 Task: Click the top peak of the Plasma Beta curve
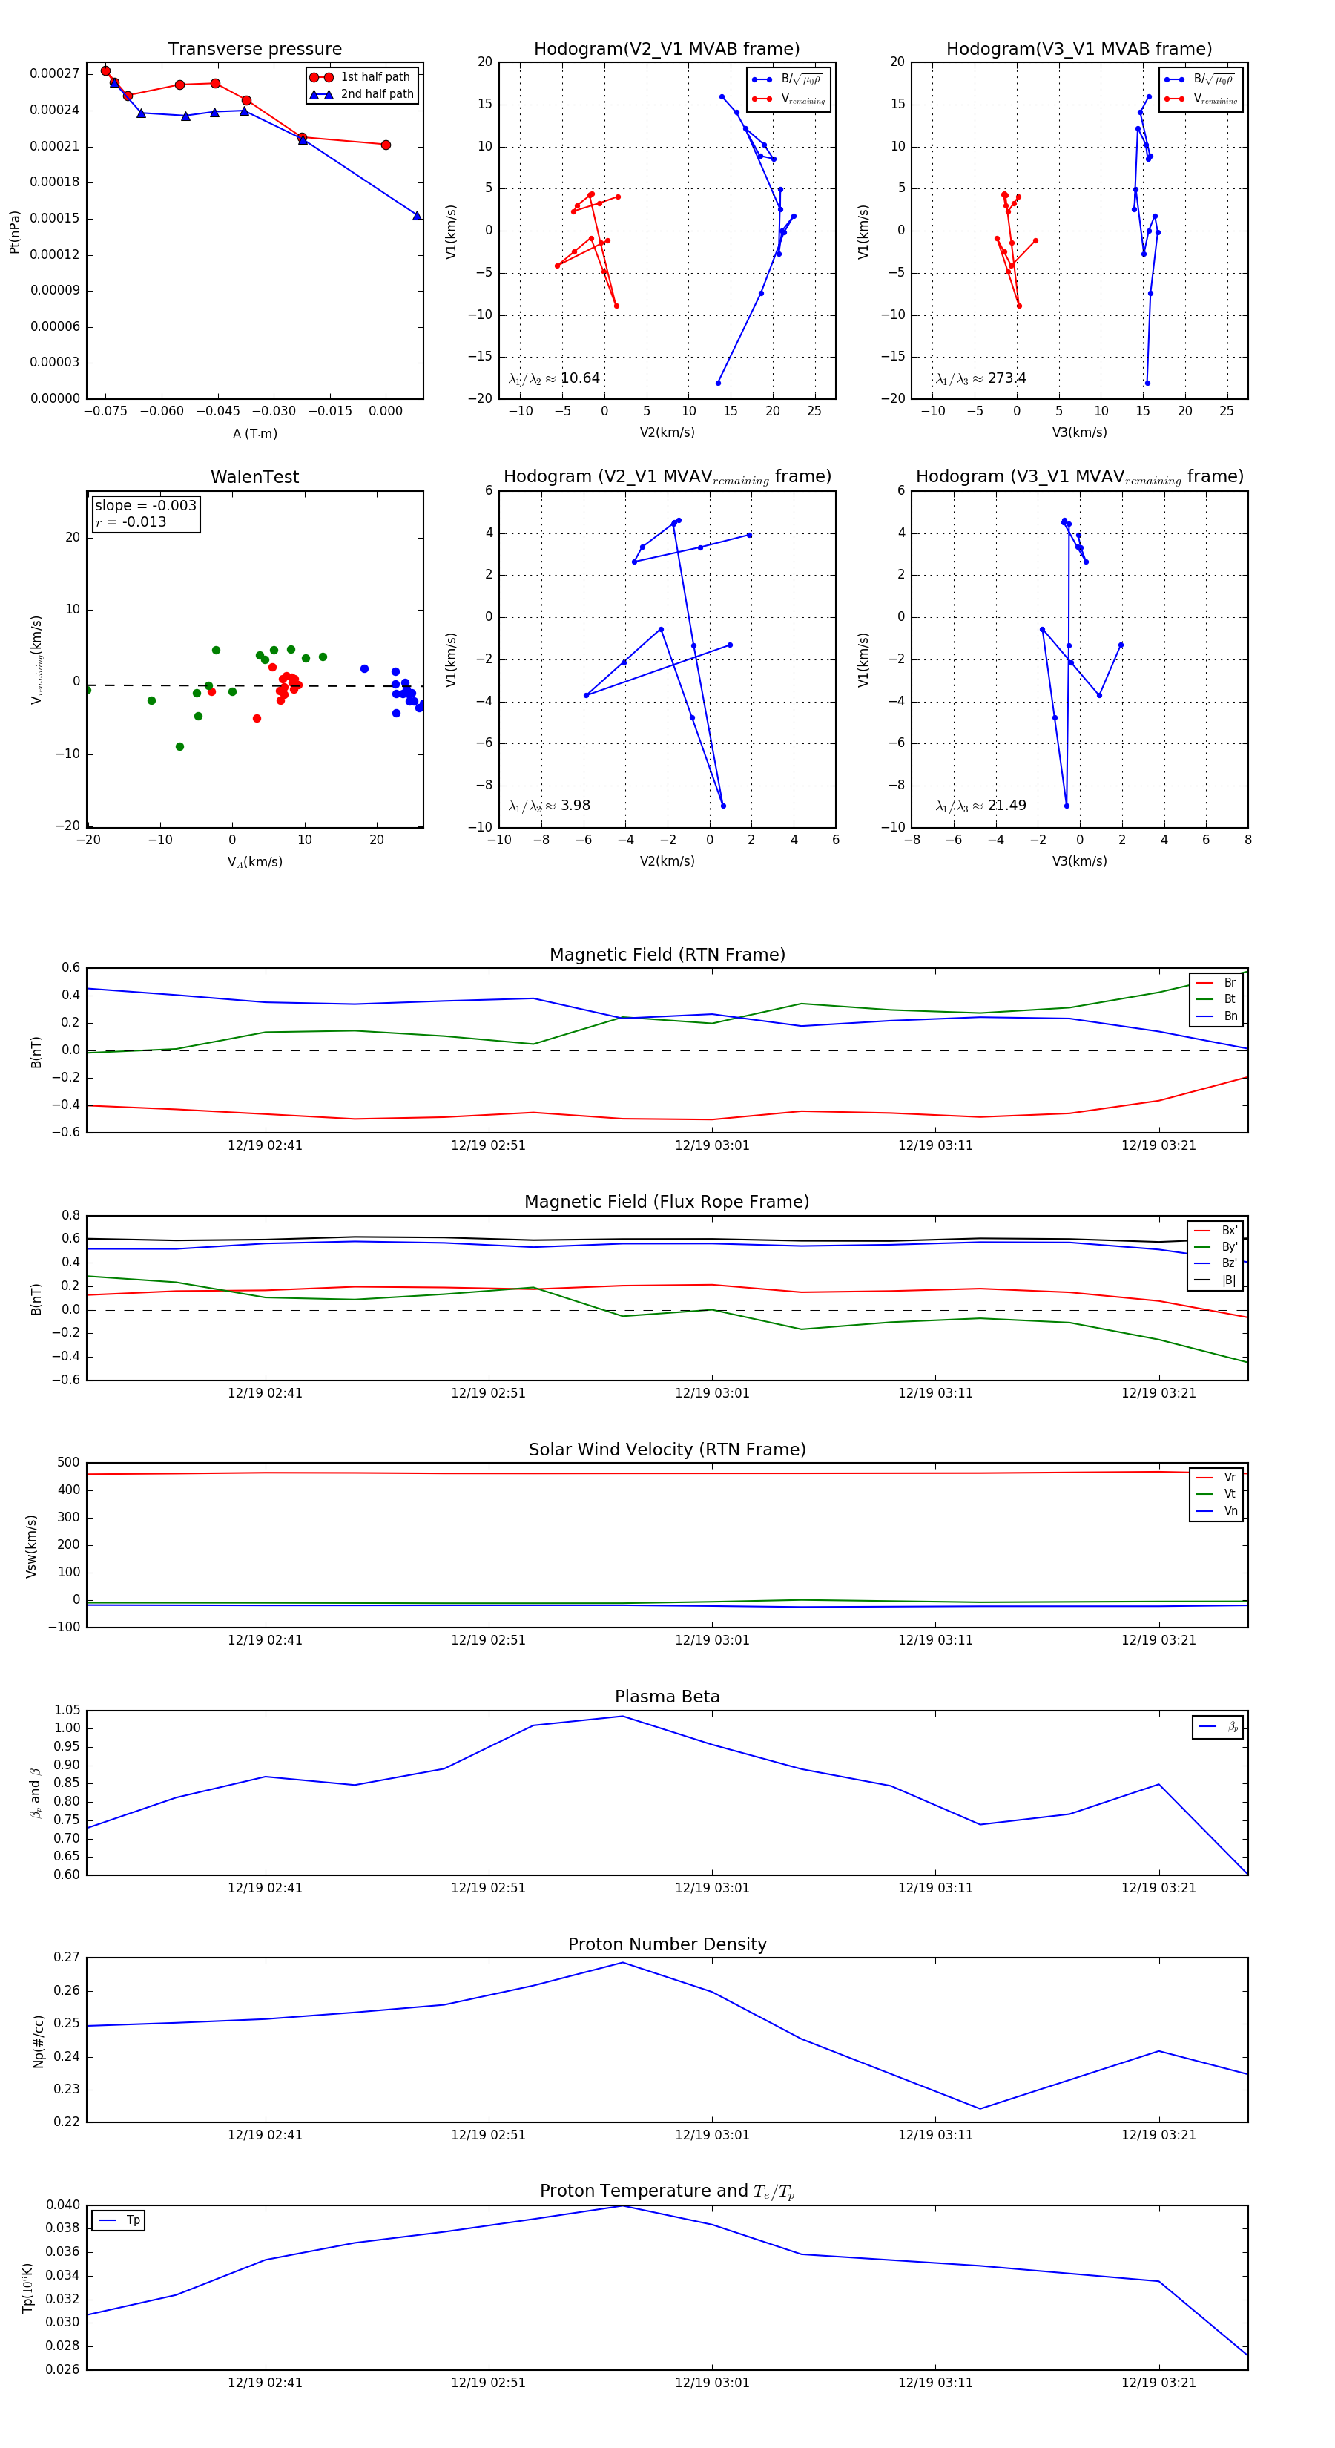622,1717
